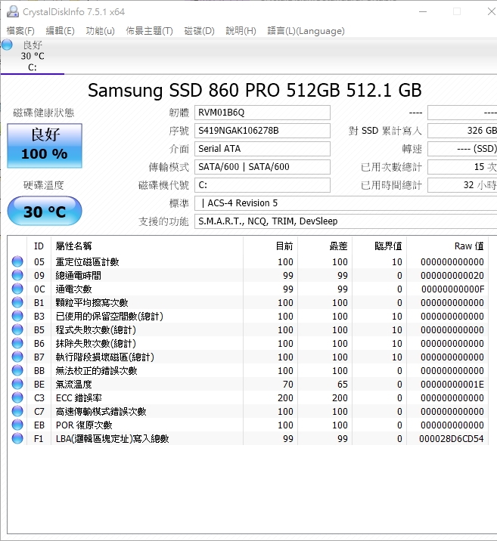Select the C: drive tab showing 良好 30 °C
Image resolution: width=497 pixels, height=541 pixels.
tap(33, 56)
